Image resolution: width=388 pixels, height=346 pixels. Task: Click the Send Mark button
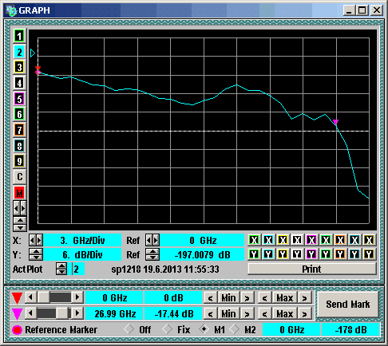pyautogui.click(x=348, y=305)
